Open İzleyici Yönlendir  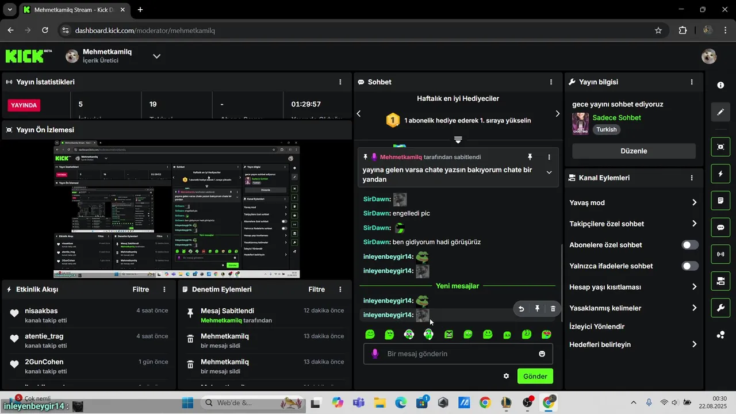pos(597,327)
